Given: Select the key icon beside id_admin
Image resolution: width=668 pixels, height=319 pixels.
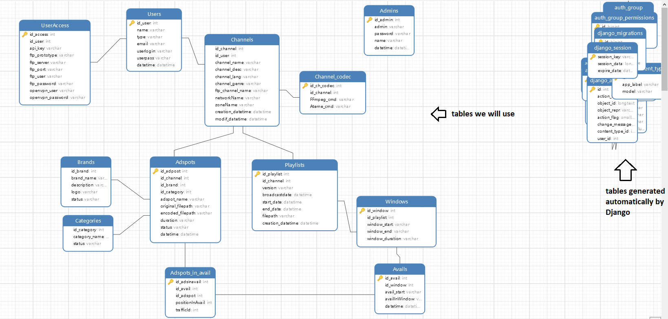Looking at the screenshot, I should tap(370, 20).
